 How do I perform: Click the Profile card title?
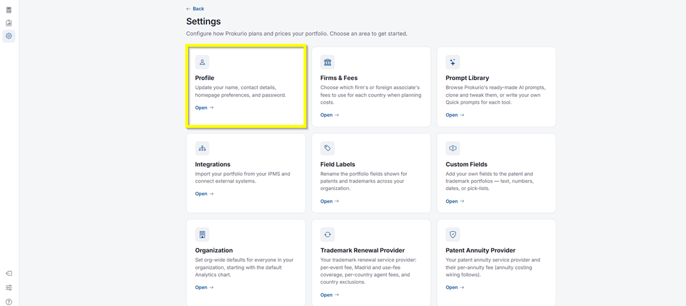[205, 78]
